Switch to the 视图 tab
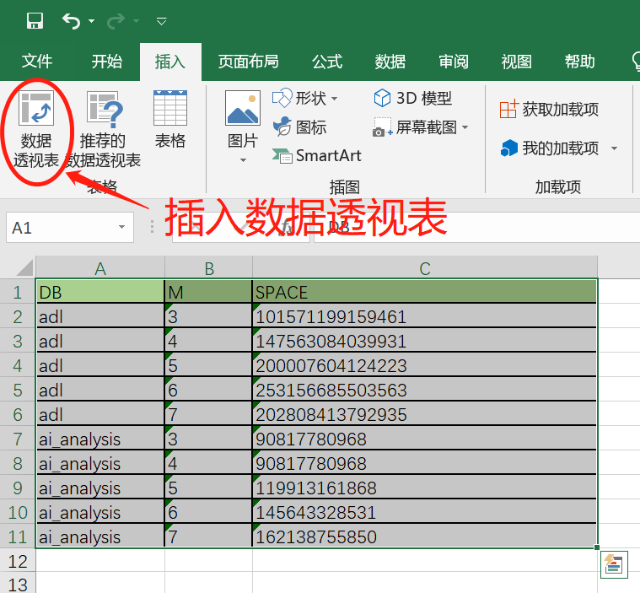The width and height of the screenshot is (640, 593). [x=516, y=62]
